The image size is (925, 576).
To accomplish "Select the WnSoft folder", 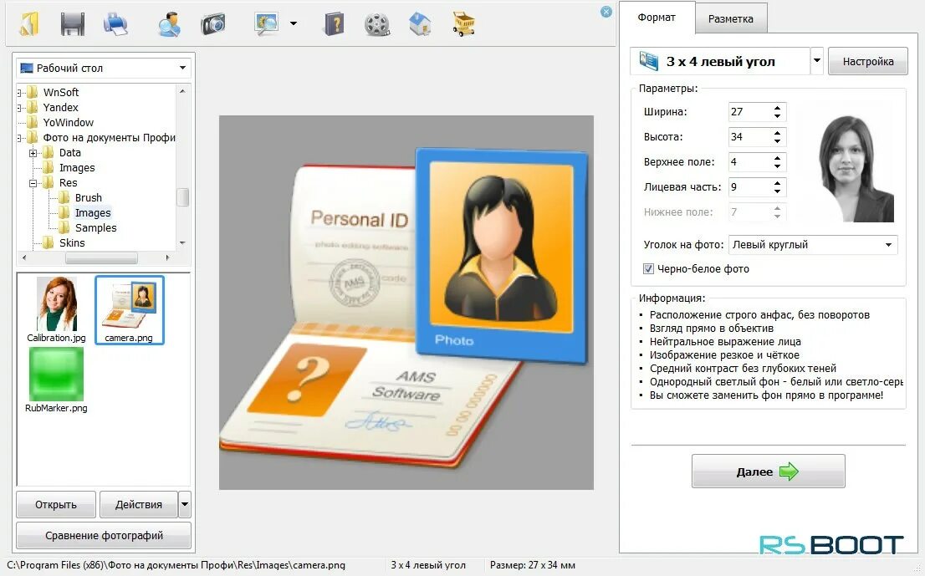I will [x=61, y=92].
